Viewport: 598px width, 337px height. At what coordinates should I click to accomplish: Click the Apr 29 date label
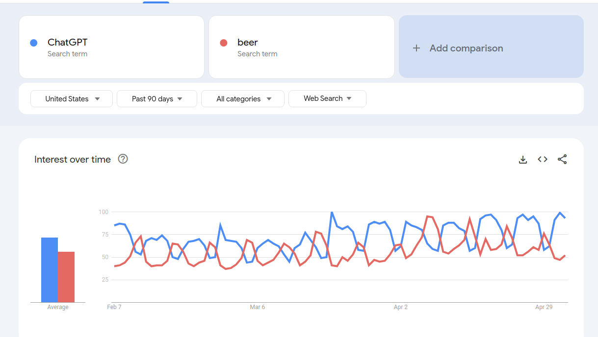pos(544,307)
